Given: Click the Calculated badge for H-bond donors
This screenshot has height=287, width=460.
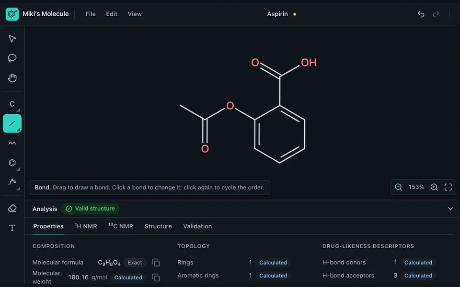Looking at the screenshot, I should click(x=418, y=263).
